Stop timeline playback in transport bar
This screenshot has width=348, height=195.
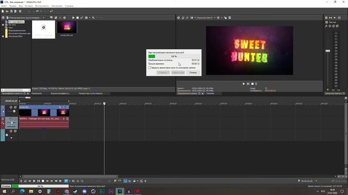pos(43,181)
